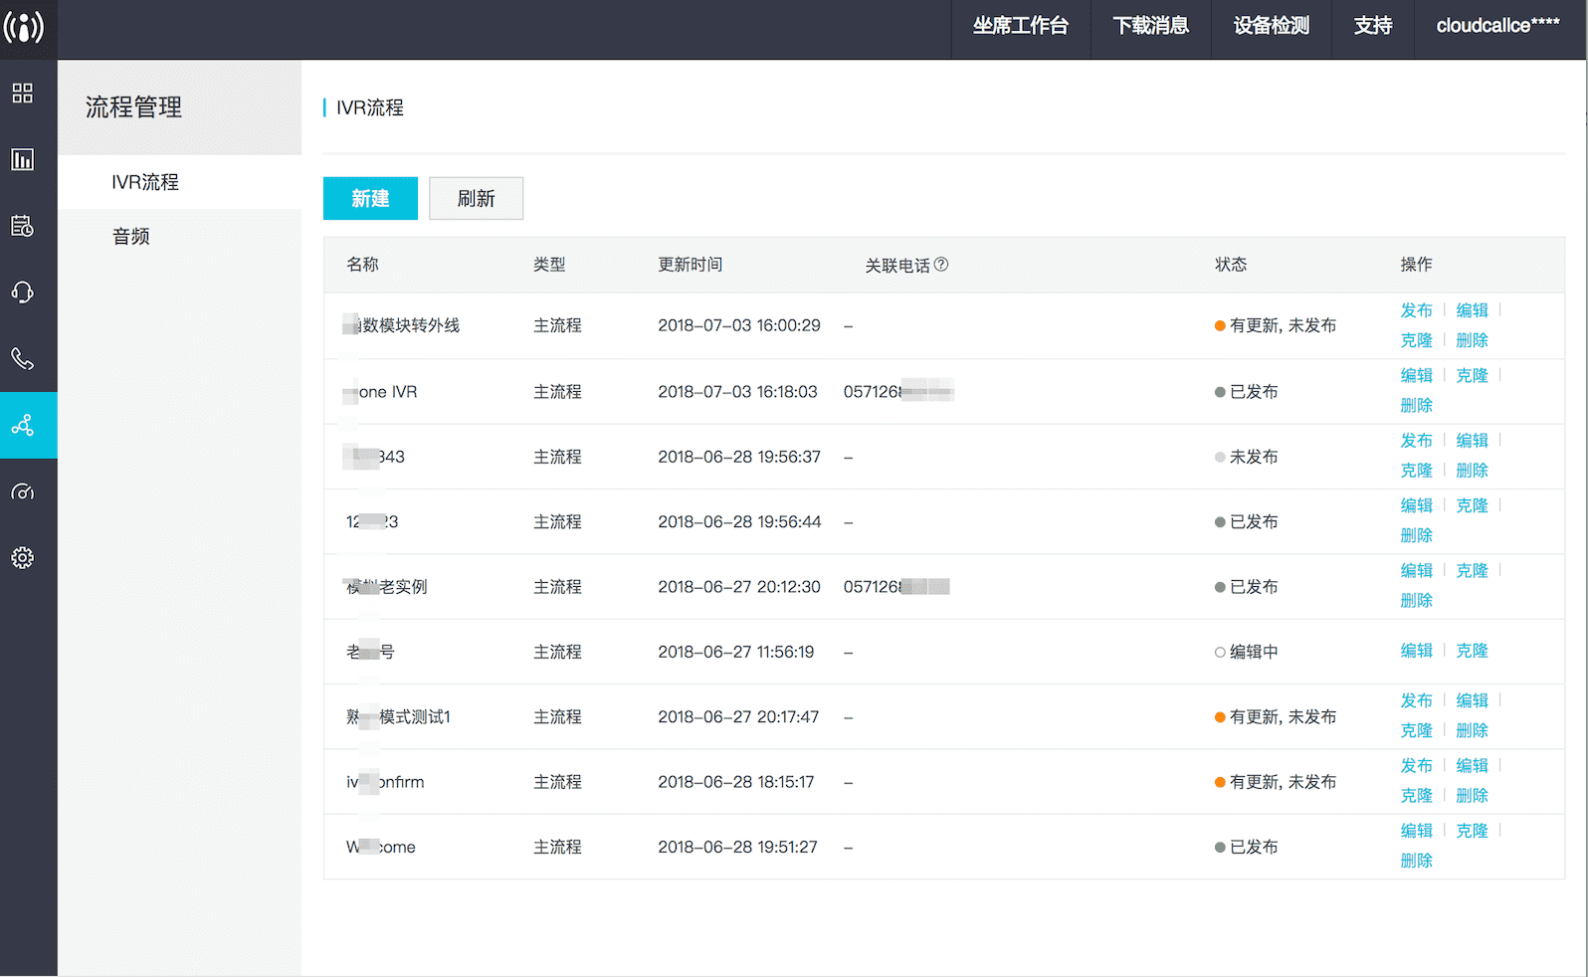
Task: Click the timestamp 2018-06-27 20:12:30
Action: [739, 587]
